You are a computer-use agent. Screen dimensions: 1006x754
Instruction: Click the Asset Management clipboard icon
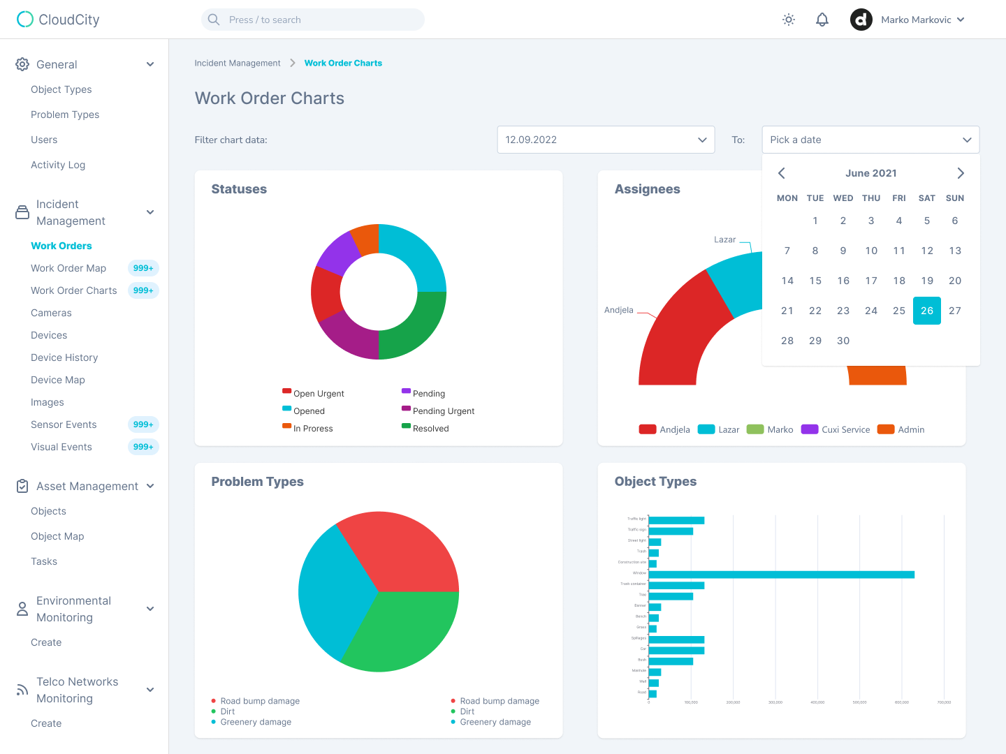(22, 486)
